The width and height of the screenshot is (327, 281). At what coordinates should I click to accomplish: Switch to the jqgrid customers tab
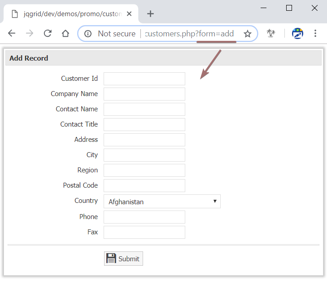72,14
